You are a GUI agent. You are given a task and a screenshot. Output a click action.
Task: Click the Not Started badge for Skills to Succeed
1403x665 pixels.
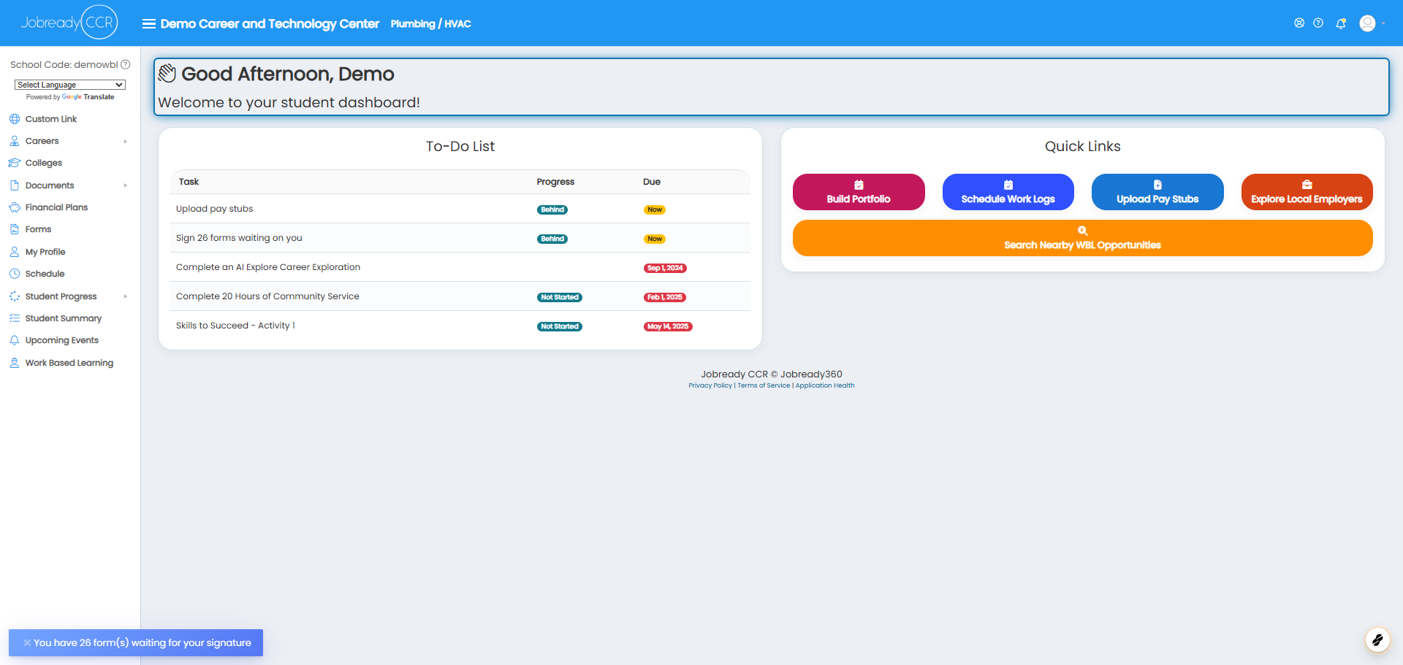560,326
